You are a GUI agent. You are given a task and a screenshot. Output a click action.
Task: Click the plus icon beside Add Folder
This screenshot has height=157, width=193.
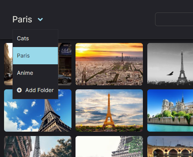point(19,90)
